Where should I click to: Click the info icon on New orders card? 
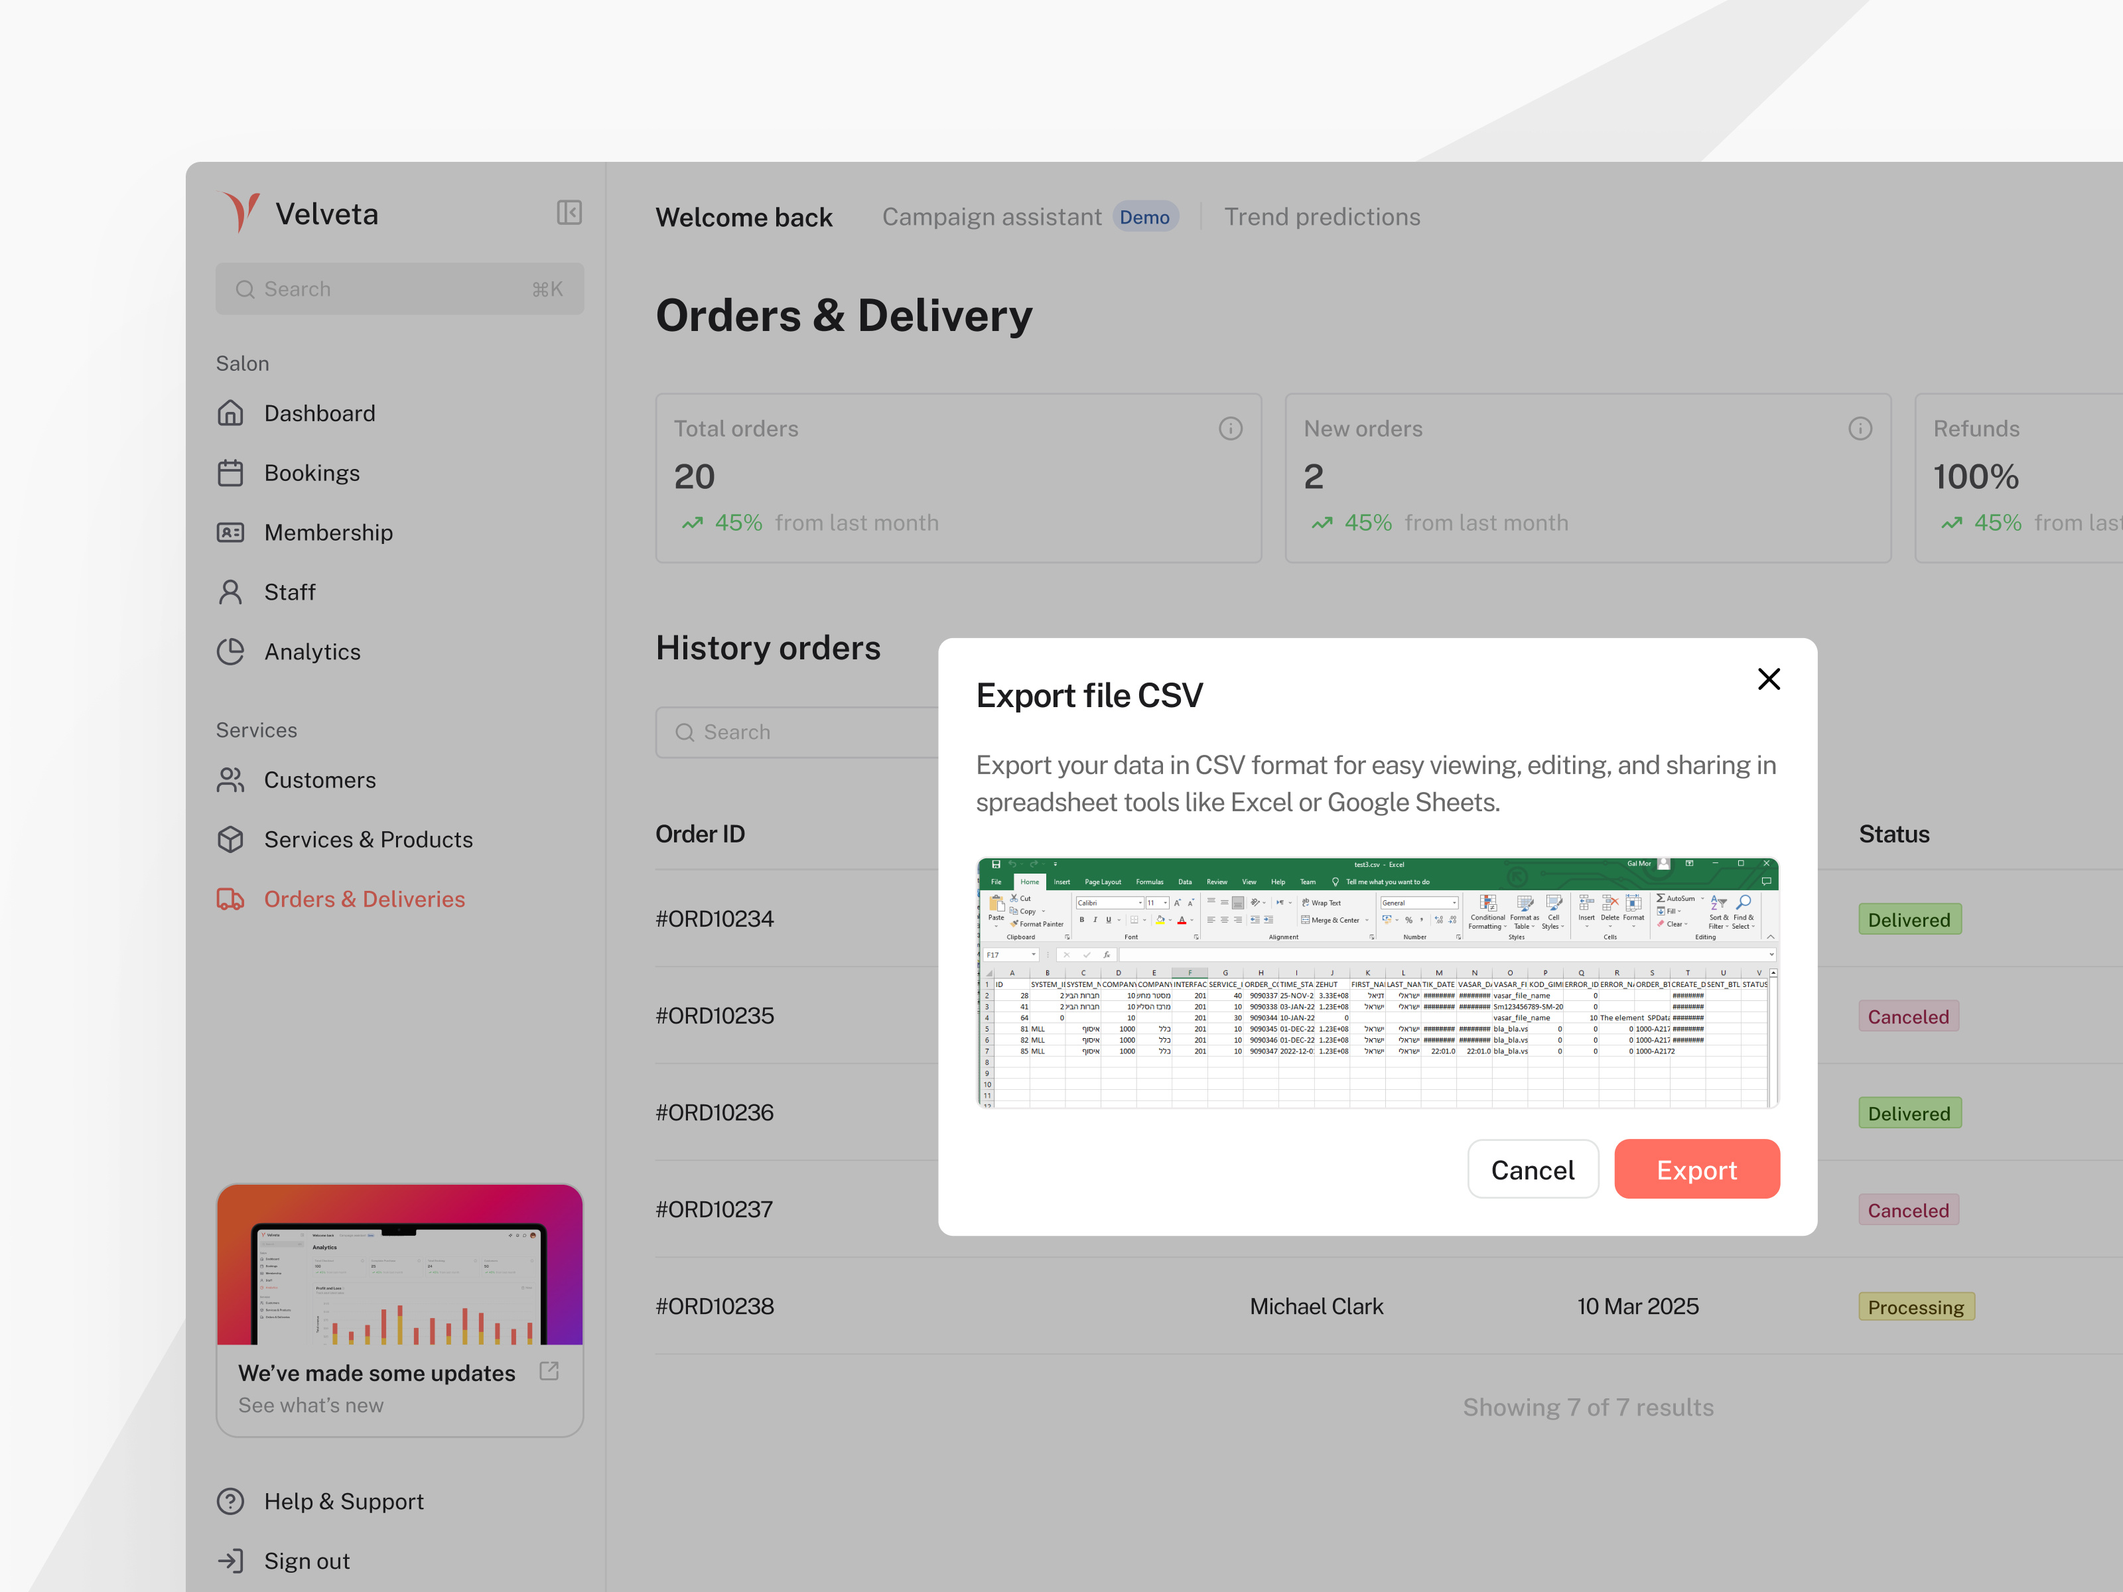point(1861,428)
